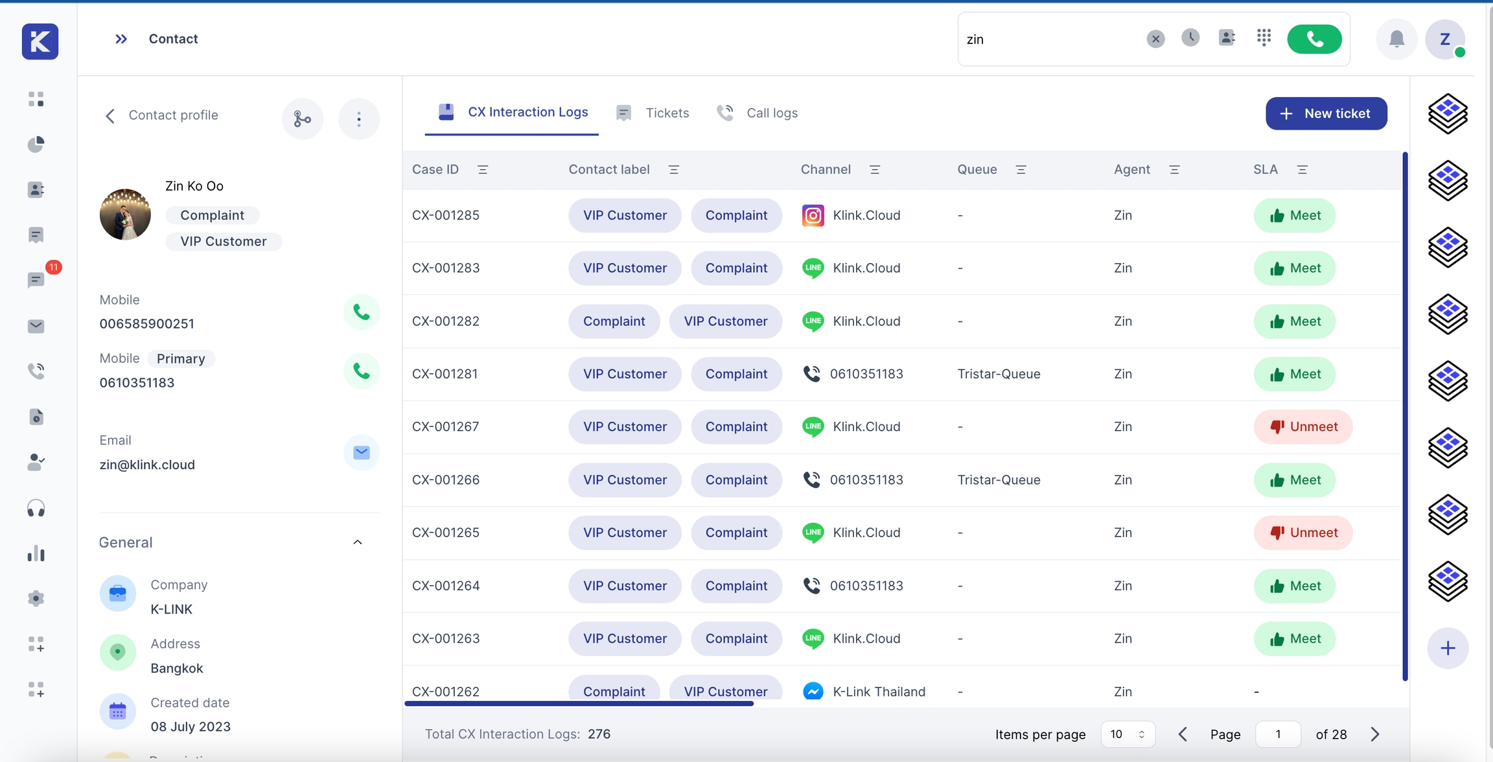Open the dial pad grid icon

point(1264,38)
